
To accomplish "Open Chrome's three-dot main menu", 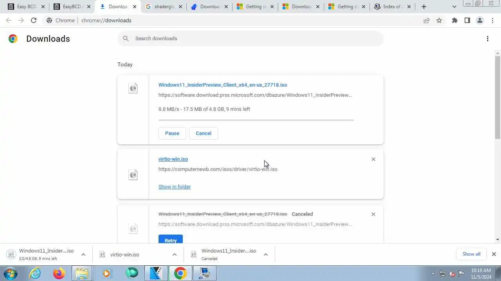I will (492, 20).
